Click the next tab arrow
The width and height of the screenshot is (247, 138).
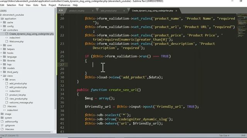62,10
